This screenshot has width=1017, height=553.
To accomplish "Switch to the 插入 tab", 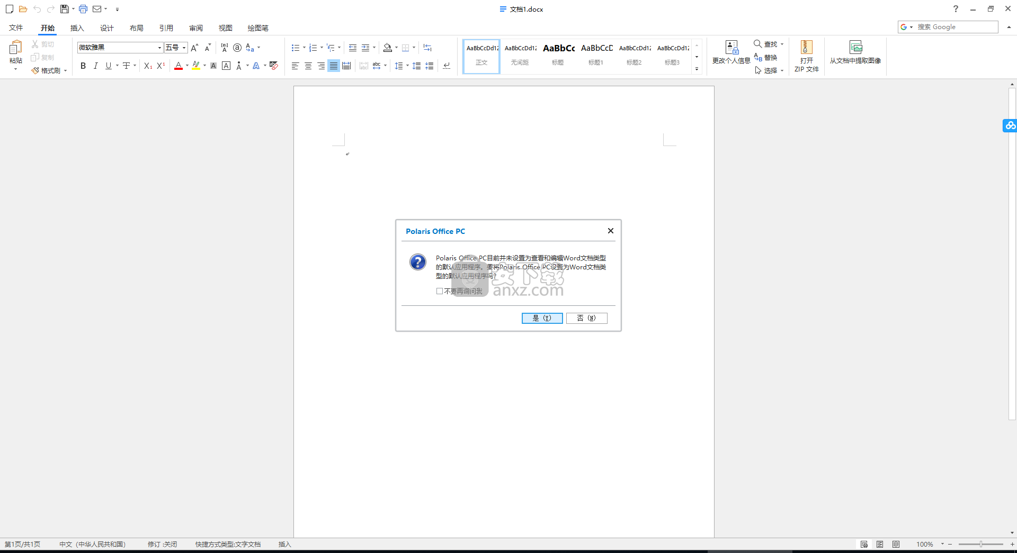I will point(77,28).
